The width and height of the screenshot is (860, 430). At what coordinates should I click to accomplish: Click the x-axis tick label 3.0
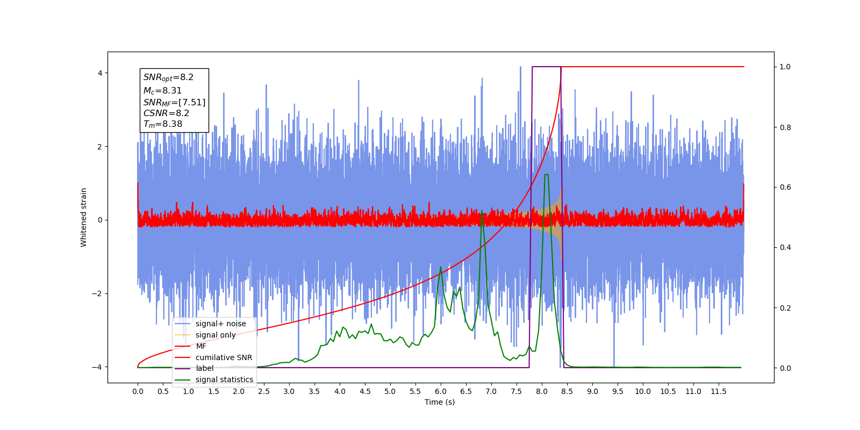289,391
